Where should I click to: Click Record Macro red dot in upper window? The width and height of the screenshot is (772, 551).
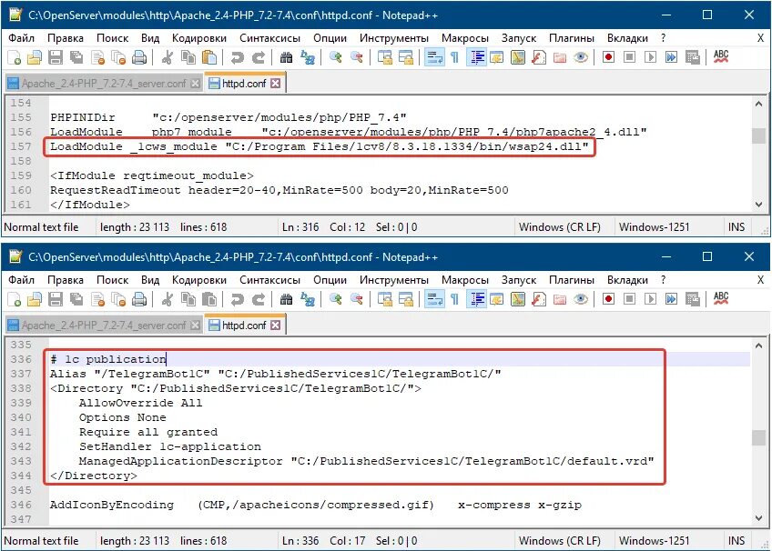pos(608,57)
